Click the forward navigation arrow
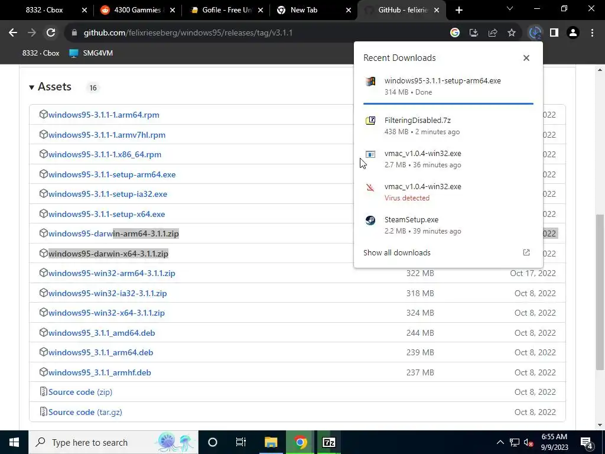Viewport: 605px width, 454px height. pos(32,33)
